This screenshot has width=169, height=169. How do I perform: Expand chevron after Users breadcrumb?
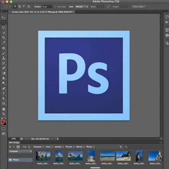(x=52, y=147)
